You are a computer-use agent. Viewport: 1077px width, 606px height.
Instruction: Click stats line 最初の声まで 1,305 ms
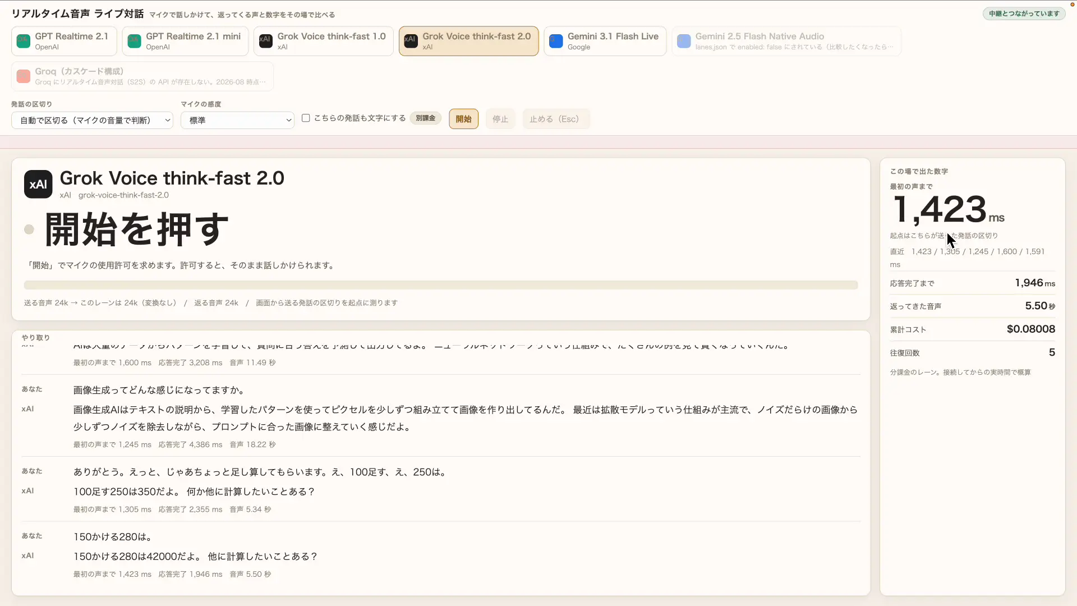tap(172, 509)
